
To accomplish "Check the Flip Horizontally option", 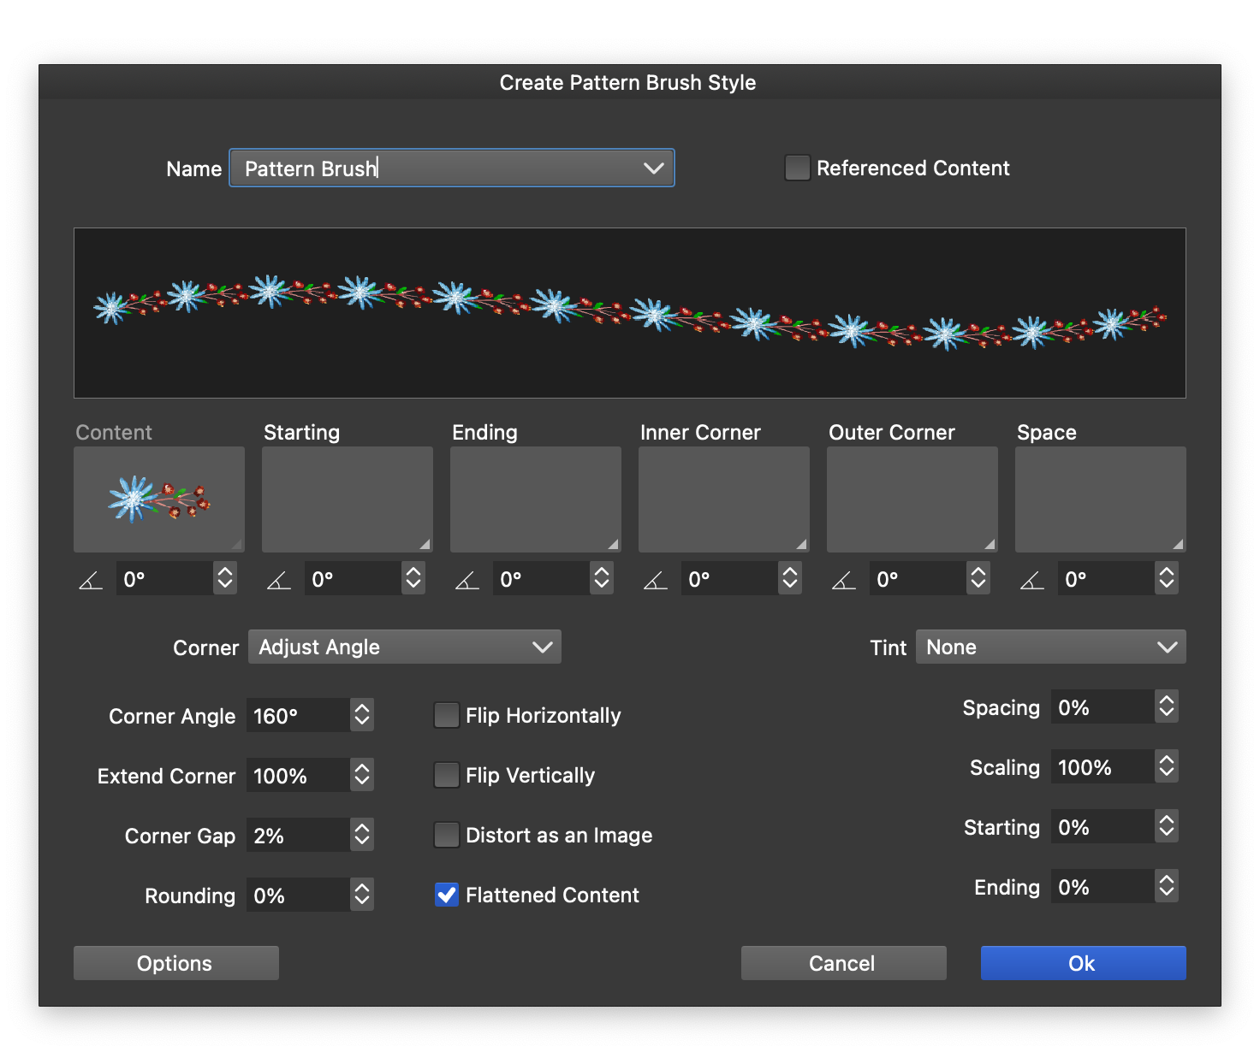I will pyautogui.click(x=447, y=715).
